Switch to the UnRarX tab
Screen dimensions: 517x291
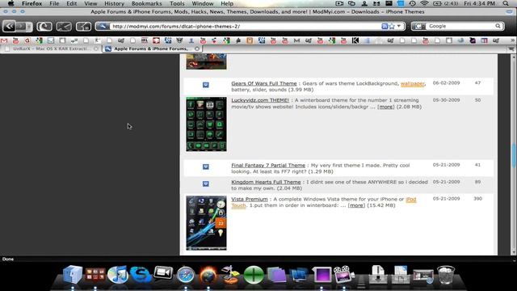[x=51, y=48]
